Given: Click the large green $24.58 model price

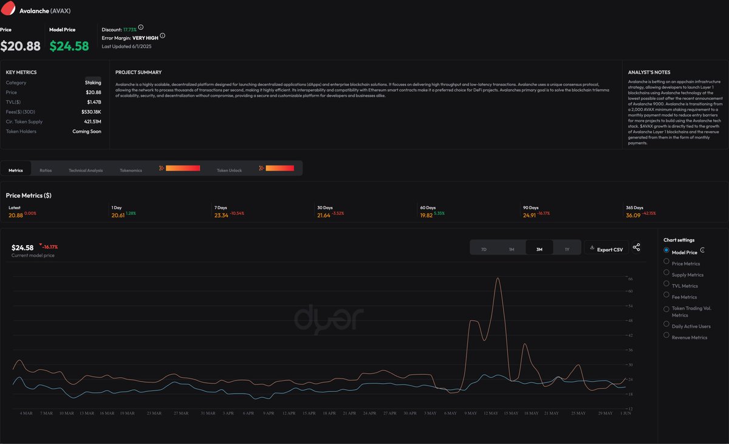Looking at the screenshot, I should point(69,46).
